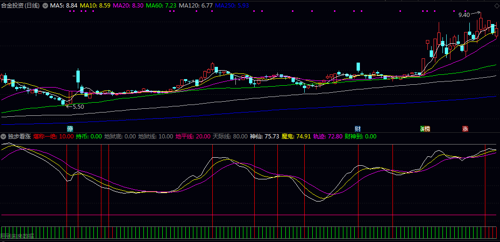Expand the main chart indicator dropdown arrow
This screenshot has height=242, width=500.
(x=45, y=6)
